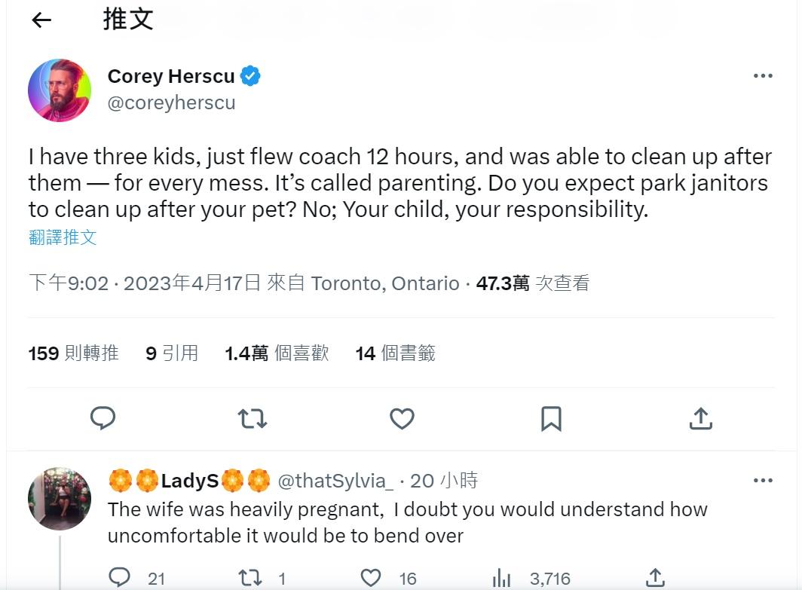Bookmark the main tweet
This screenshot has width=802, height=590.
[551, 418]
